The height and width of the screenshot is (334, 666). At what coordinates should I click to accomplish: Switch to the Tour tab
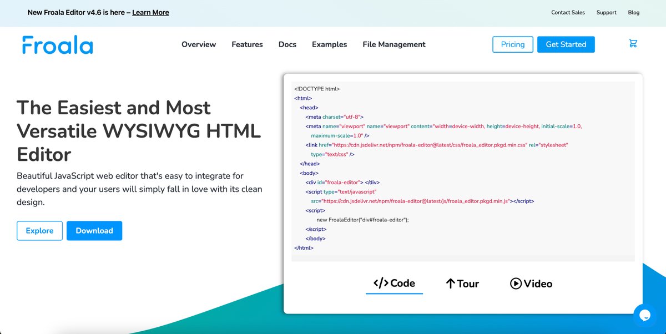462,284
